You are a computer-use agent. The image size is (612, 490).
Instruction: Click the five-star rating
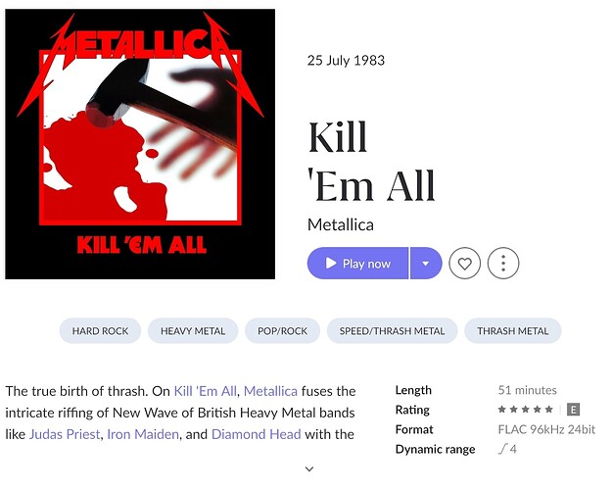tap(525, 410)
